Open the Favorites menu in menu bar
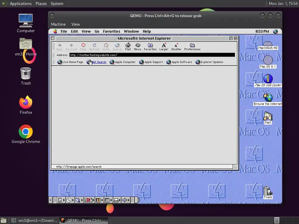 pos(112,32)
